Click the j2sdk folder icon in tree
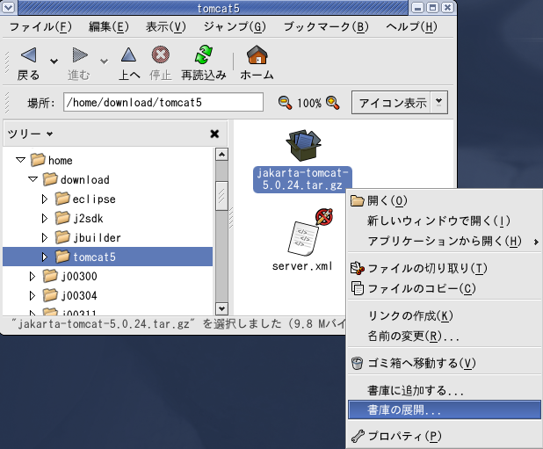Image resolution: width=543 pixels, height=449 pixels. point(62,218)
